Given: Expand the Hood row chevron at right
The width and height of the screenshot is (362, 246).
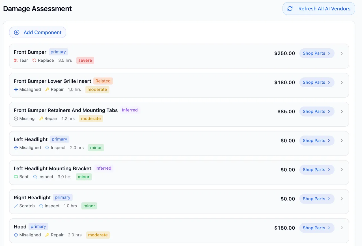Looking at the screenshot, I should 342,228.
